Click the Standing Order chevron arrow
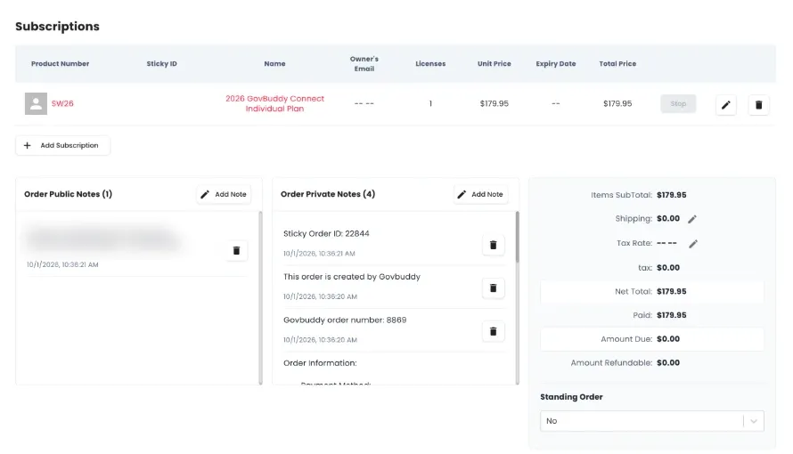 coord(754,421)
